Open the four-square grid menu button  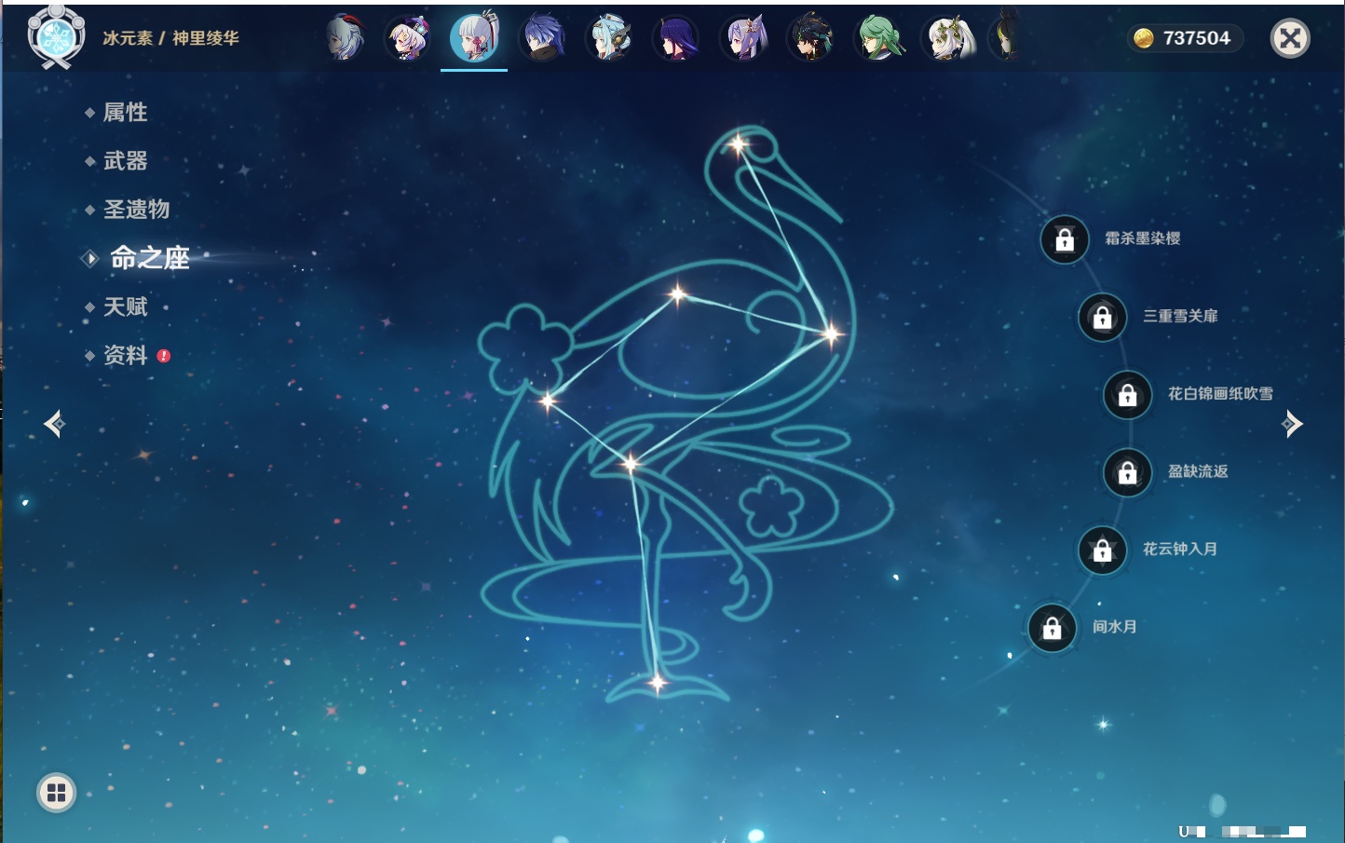(x=56, y=793)
